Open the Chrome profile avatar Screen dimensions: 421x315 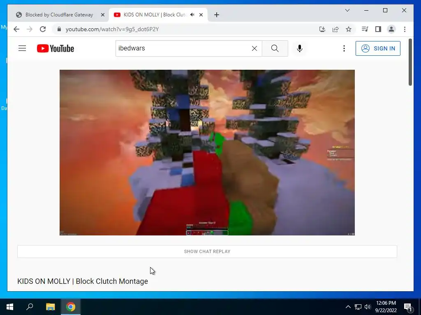(x=391, y=29)
